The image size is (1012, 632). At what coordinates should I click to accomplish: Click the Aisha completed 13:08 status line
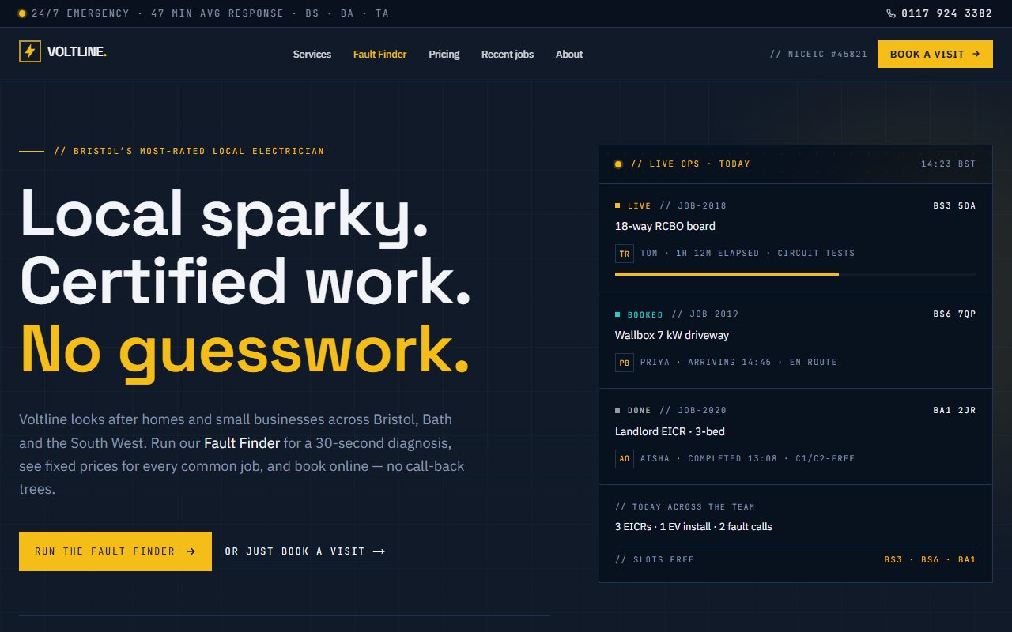(748, 458)
